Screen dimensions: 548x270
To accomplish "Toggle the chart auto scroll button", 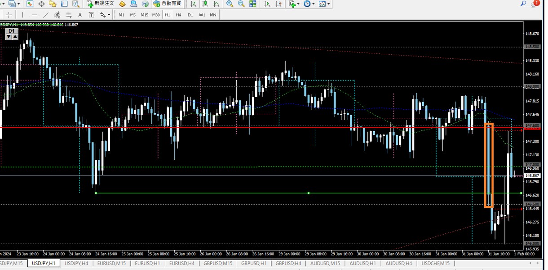I will tap(267, 4).
